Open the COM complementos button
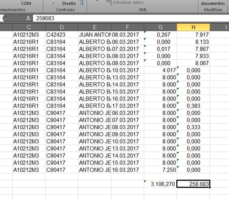229x201 pixels. [26, 3]
